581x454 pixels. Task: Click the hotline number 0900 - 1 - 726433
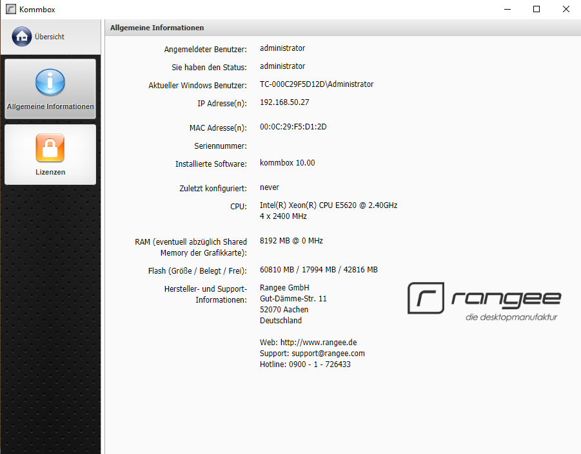(320, 364)
